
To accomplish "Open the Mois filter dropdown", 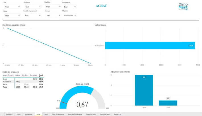I will [x=13, y=16].
